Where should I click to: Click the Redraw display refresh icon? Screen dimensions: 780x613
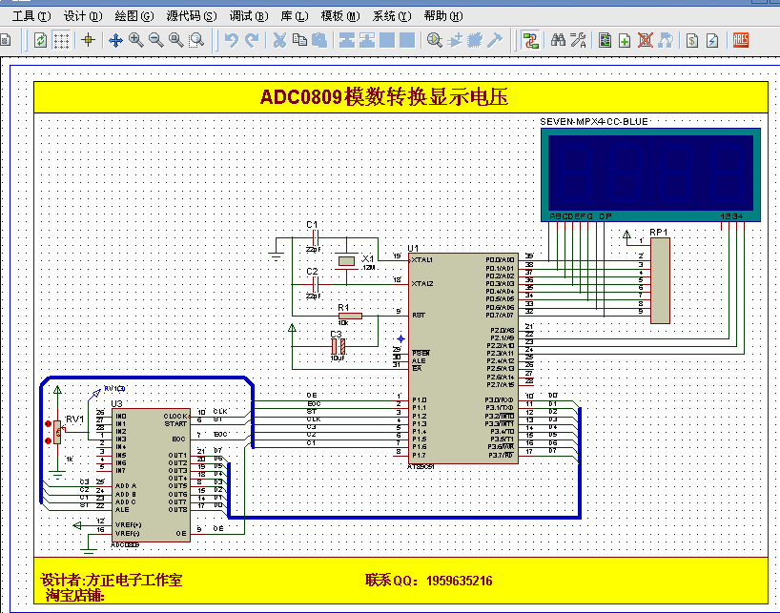[x=40, y=40]
